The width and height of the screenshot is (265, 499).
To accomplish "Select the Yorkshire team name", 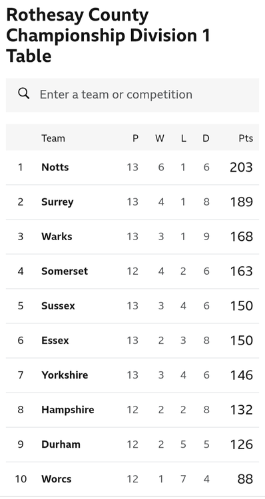I will [x=65, y=375].
